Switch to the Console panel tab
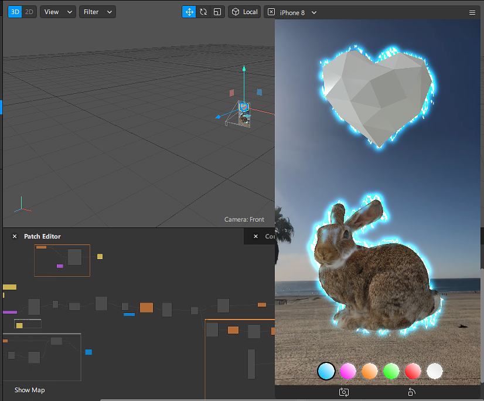Image resolution: width=484 pixels, height=401 pixels. 271,236
